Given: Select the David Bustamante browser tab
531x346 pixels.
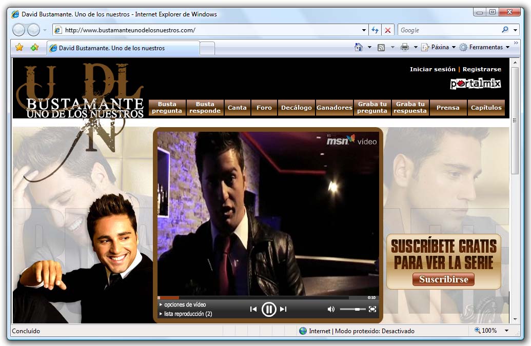Looking at the screenshot, I should coord(123,48).
